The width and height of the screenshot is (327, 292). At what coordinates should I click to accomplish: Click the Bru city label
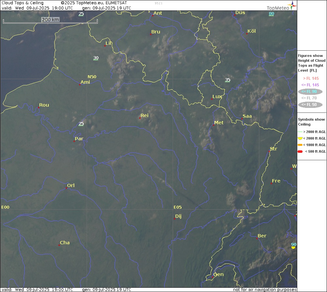156,32
